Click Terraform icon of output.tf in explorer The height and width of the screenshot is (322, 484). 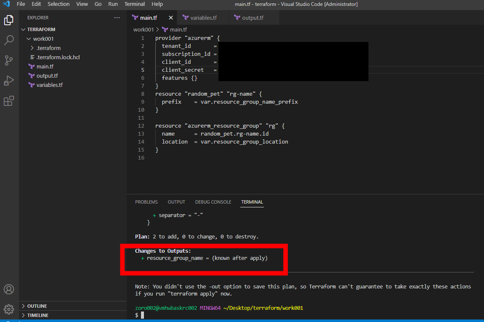tap(32, 76)
